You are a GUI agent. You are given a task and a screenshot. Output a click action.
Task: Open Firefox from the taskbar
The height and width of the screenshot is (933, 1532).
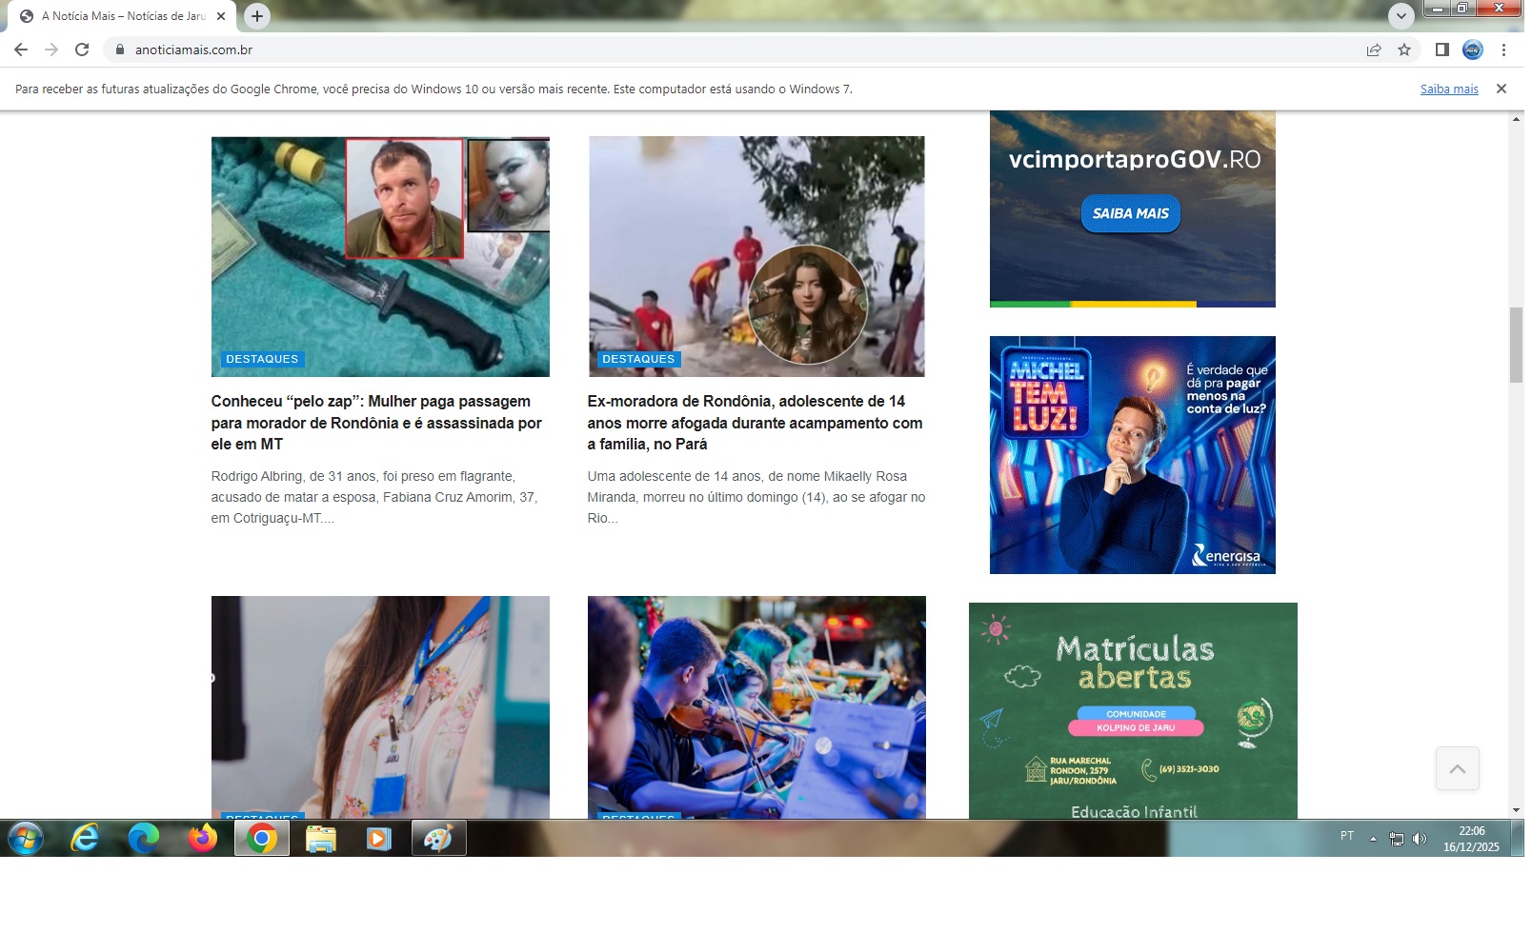pyautogui.click(x=202, y=839)
